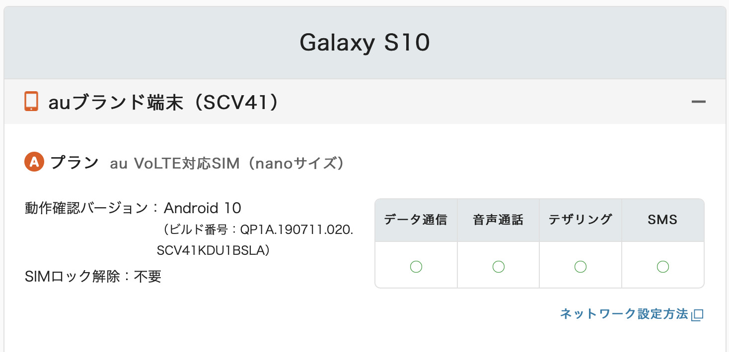Click the orange A plan badge icon
729x352 pixels.
(x=34, y=162)
